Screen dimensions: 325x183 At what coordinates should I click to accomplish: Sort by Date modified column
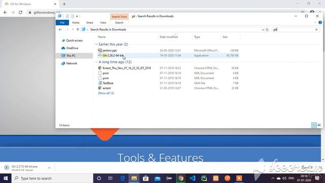tap(169, 37)
